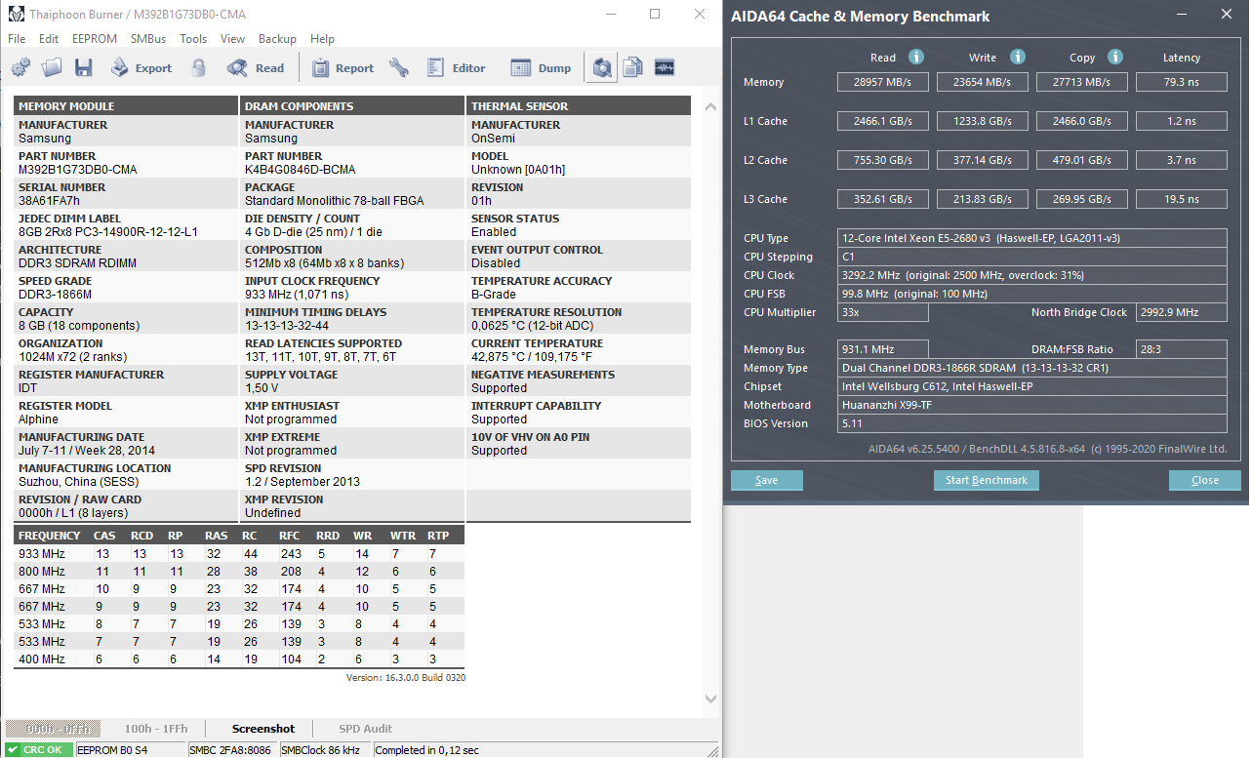1252x758 pixels.
Task: Click the L3 Cache Copy value 269.95 GB/s
Action: [1082, 199]
